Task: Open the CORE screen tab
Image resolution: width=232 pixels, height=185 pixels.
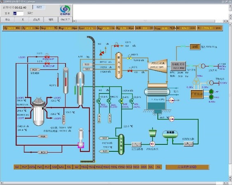Action: point(32,167)
